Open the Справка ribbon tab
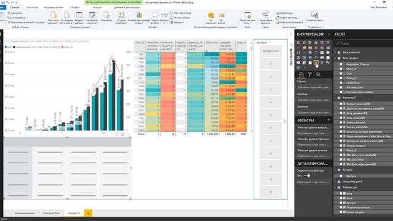Screen dimensions: 393x221 tap(75, 7)
